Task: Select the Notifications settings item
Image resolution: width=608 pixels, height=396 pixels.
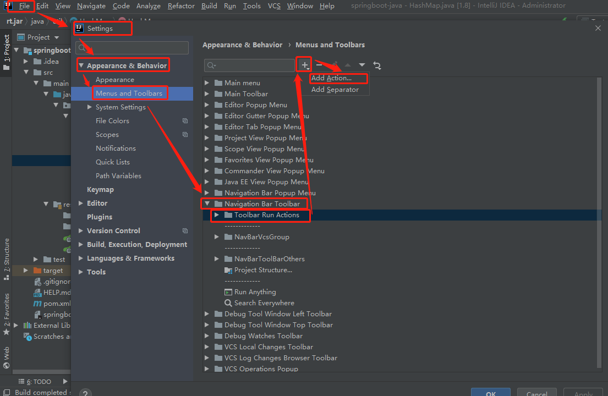Action: (x=116, y=148)
